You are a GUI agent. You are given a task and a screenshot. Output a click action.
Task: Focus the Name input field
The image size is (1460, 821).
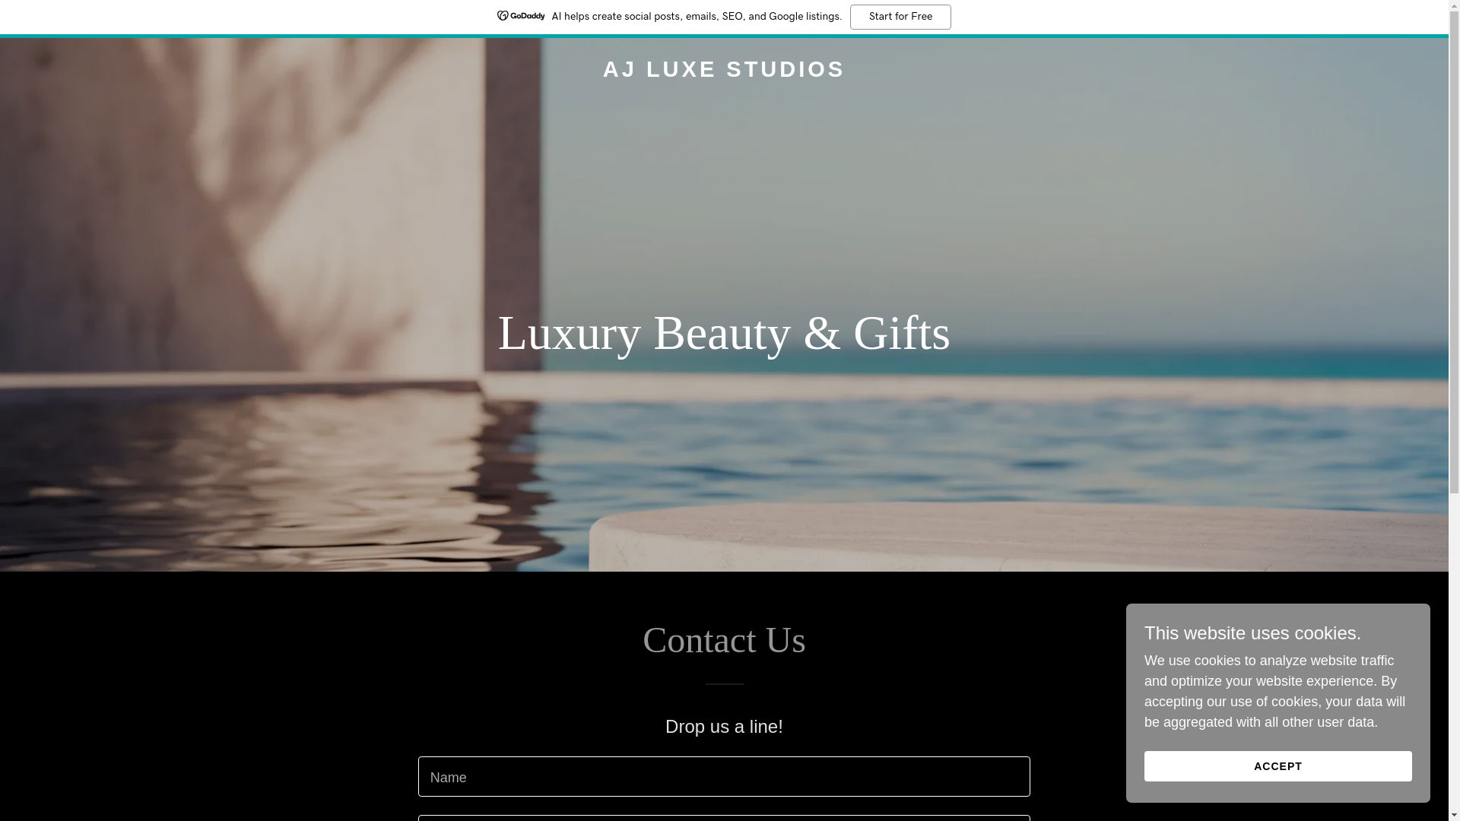[x=724, y=776]
